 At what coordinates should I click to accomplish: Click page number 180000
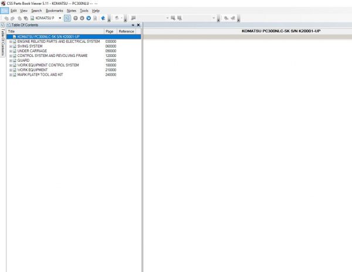[111, 65]
